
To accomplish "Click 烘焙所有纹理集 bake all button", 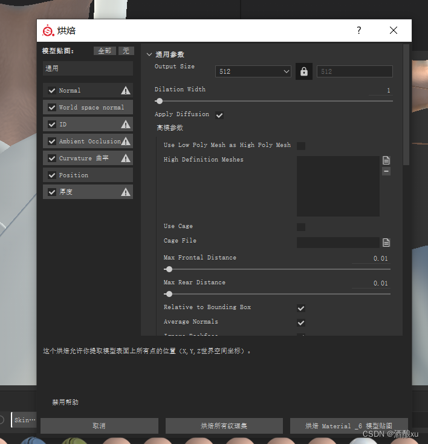I will [x=224, y=426].
